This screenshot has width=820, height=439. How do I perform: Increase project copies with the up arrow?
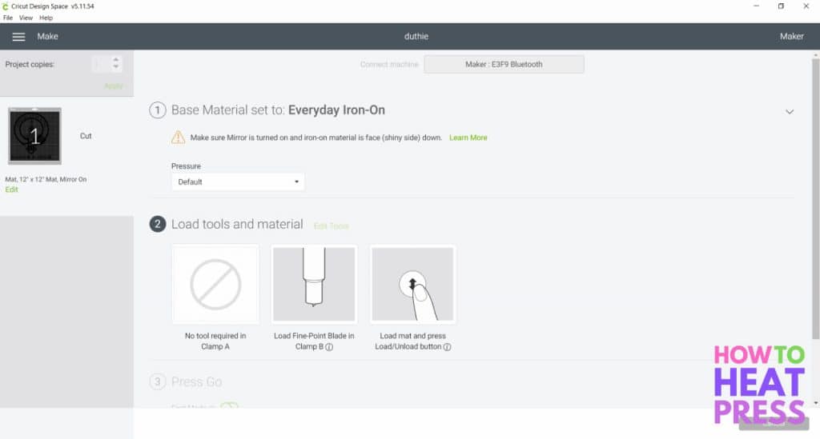pos(116,60)
